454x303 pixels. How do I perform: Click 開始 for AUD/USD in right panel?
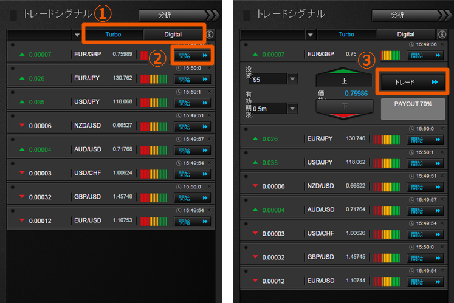[x=425, y=211]
